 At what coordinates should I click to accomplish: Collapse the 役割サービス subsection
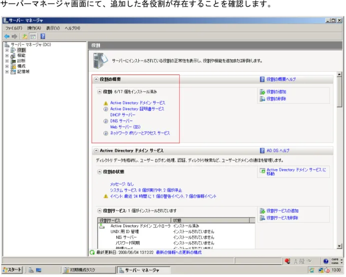coord(99,211)
